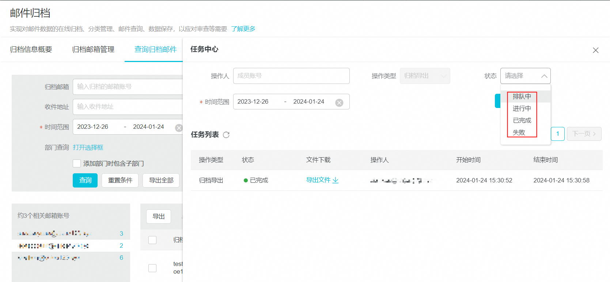610x282 pixels.
Task: Clear the task center date range
Action: (339, 103)
